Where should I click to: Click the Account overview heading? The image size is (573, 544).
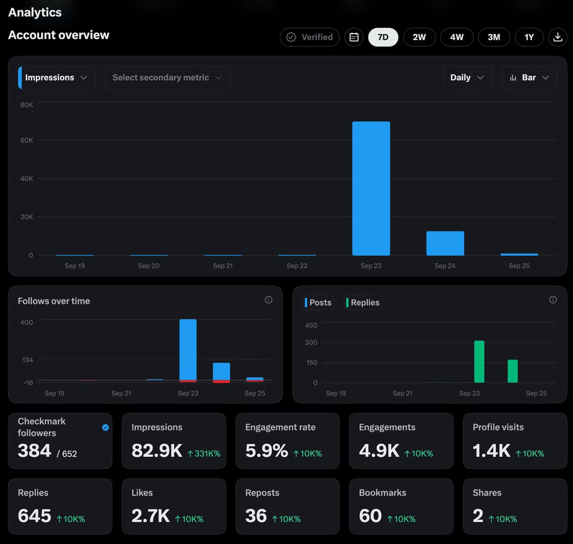click(59, 35)
